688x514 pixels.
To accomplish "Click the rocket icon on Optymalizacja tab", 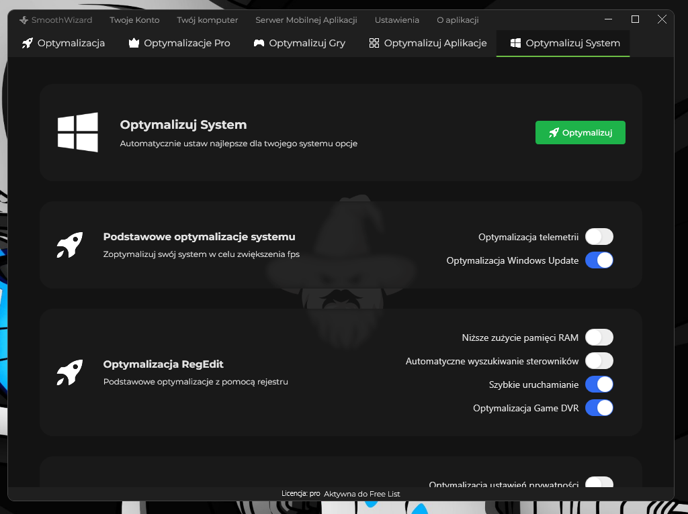I will (x=27, y=43).
